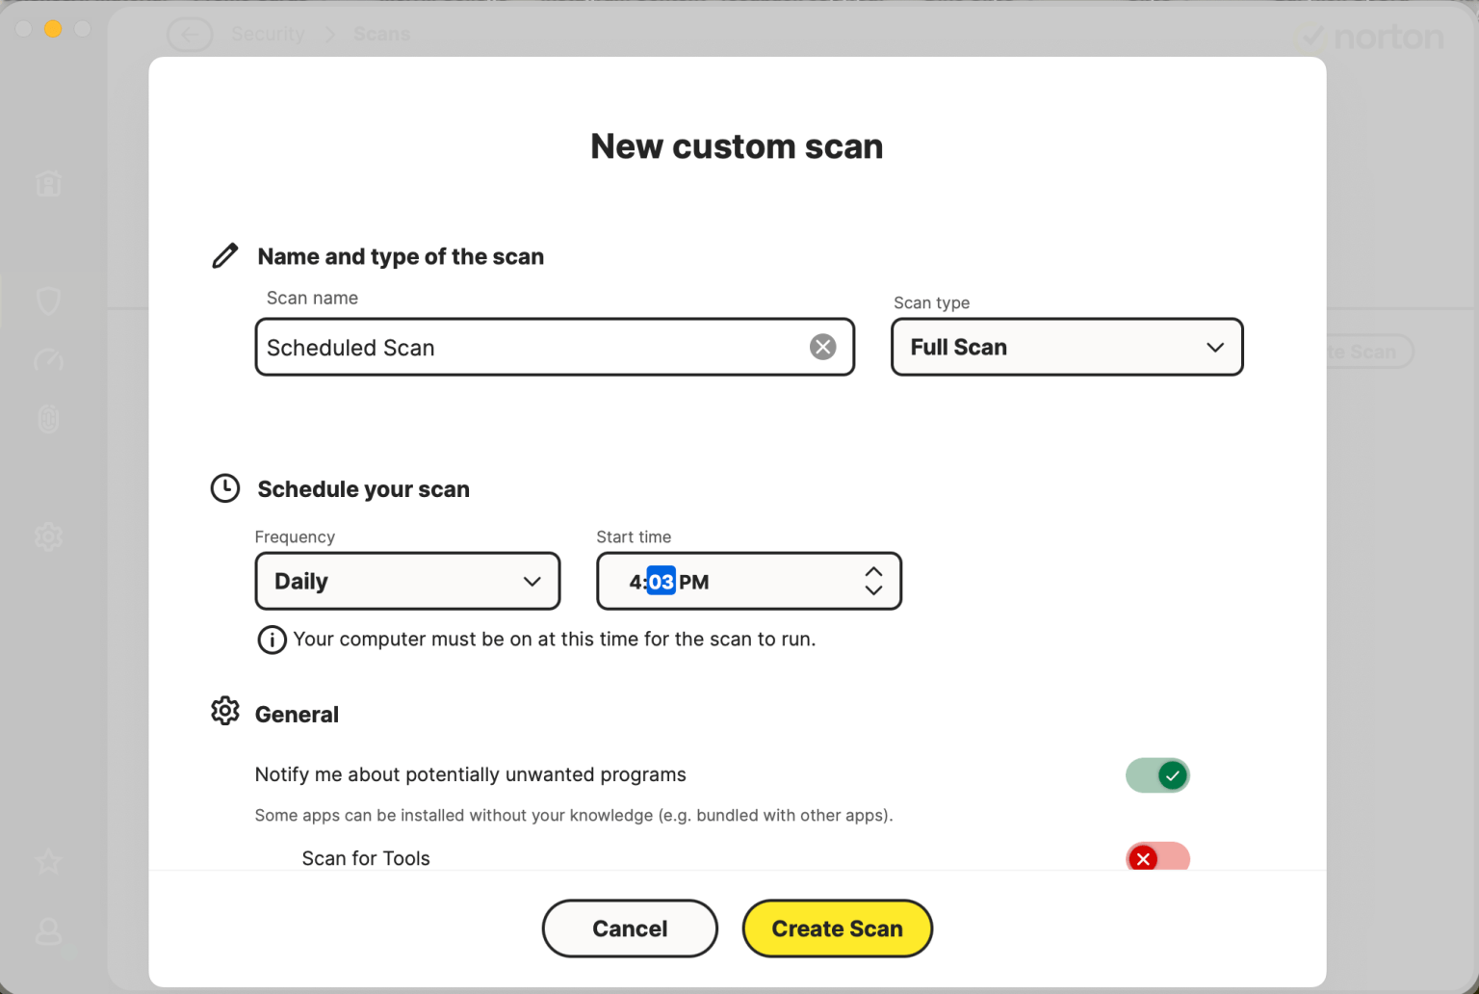Click the performance speedometer sidebar icon
Screen dimensions: 1479x994
(x=48, y=360)
